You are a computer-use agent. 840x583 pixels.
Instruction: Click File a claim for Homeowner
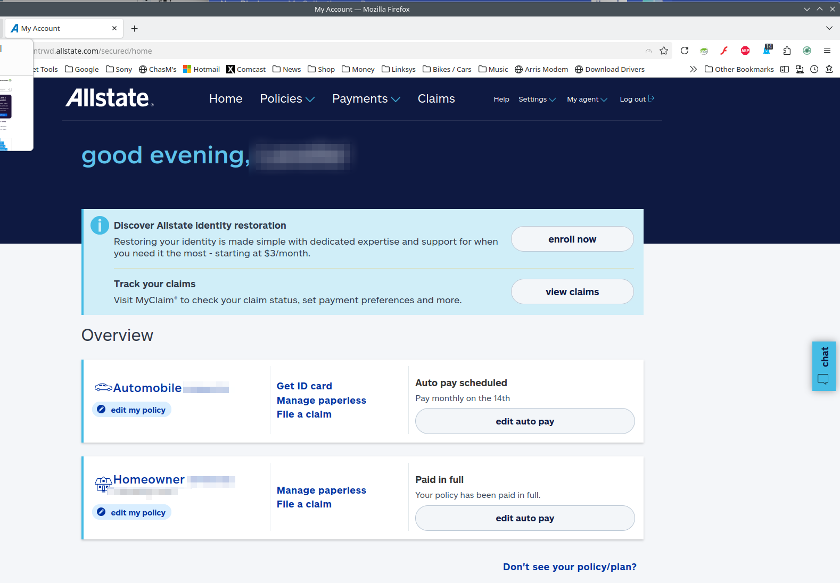[304, 504]
